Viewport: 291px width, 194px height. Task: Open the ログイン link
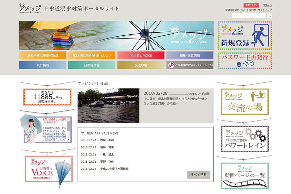pos(267,5)
